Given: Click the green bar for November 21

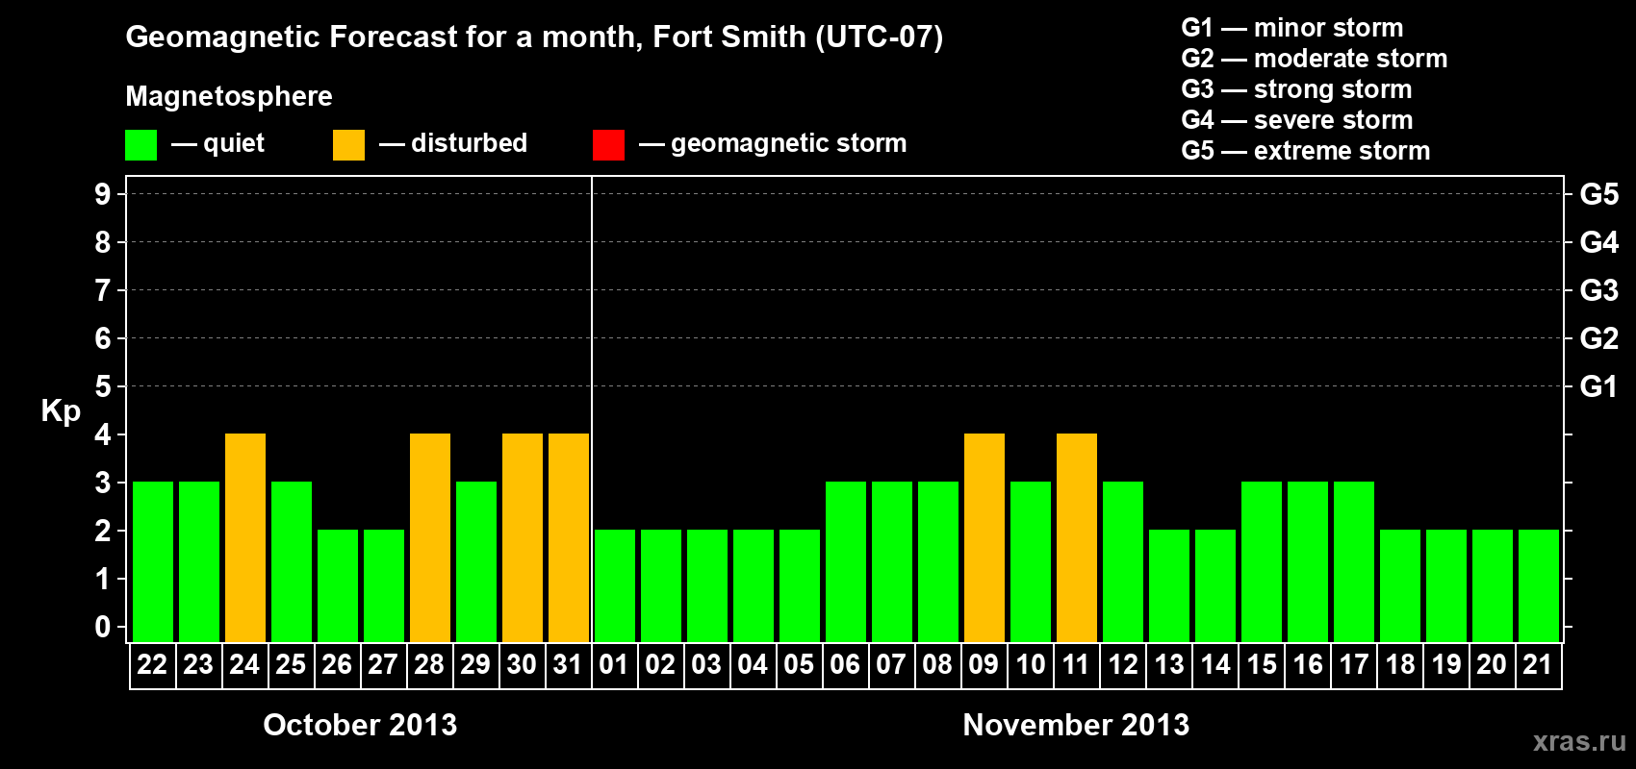Looking at the screenshot, I should click(x=1539, y=585).
